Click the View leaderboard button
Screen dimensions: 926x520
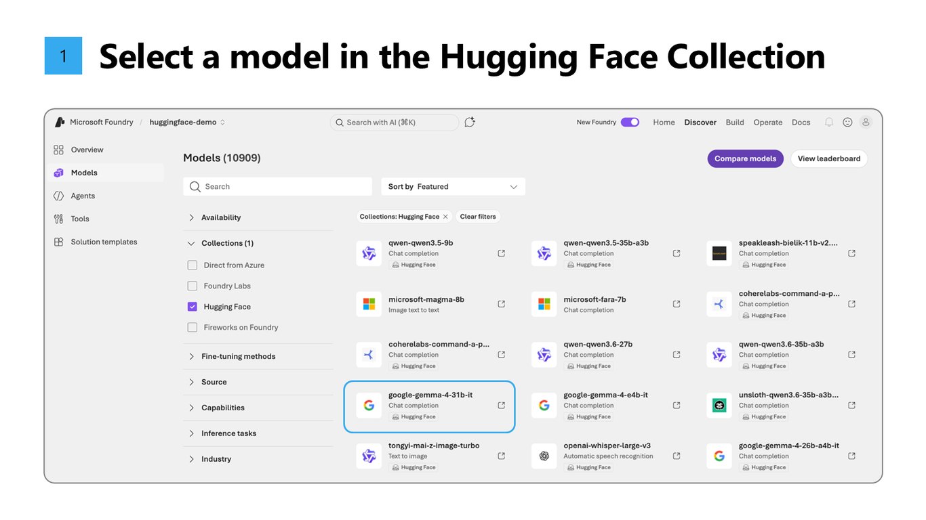tap(828, 158)
